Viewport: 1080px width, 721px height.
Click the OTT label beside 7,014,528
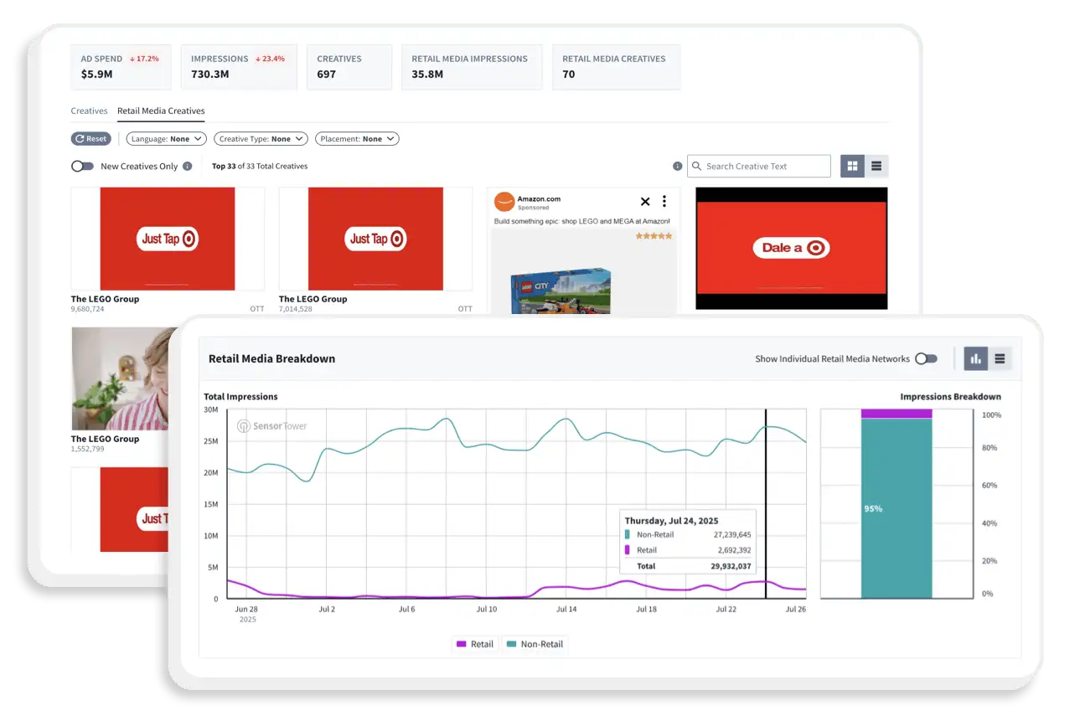[465, 309]
